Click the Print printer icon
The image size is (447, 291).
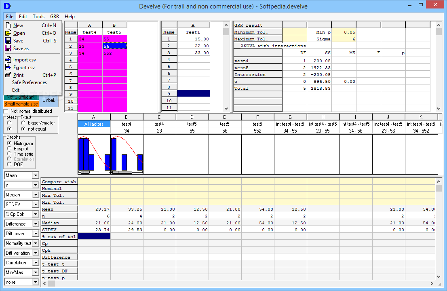pos(8,75)
